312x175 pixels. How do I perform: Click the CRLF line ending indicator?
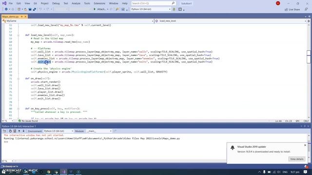[x=306, y=121]
